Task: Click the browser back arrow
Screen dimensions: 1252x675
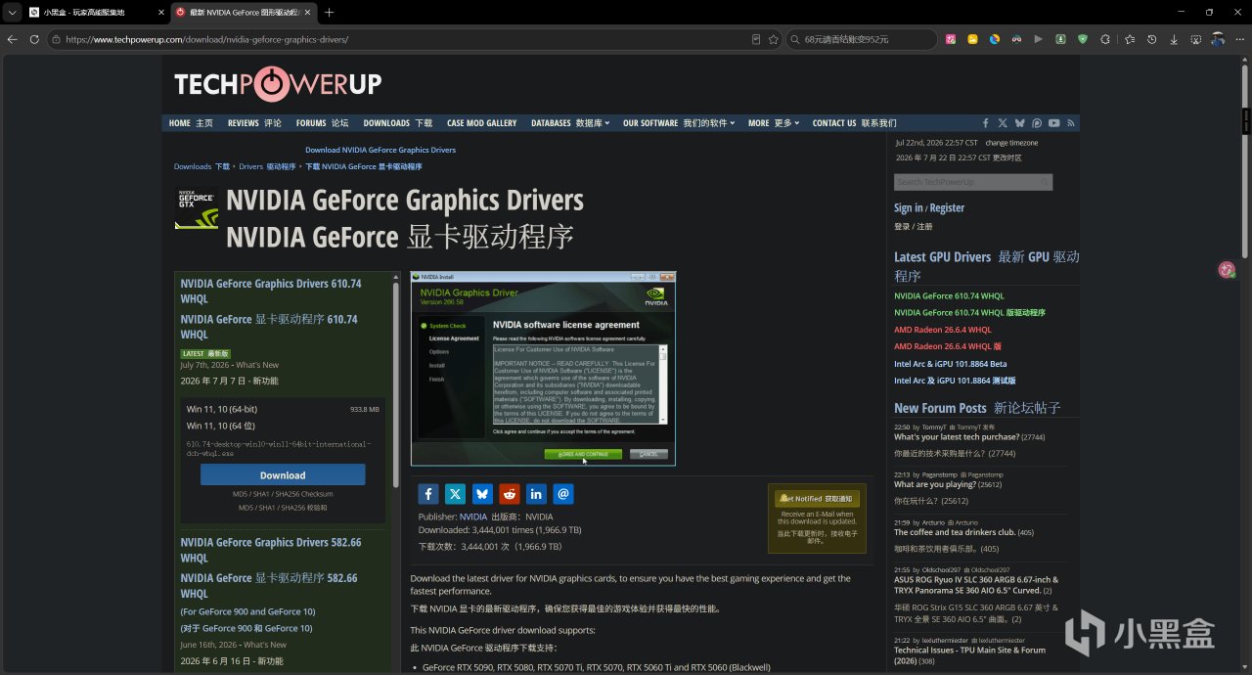Action: point(12,39)
